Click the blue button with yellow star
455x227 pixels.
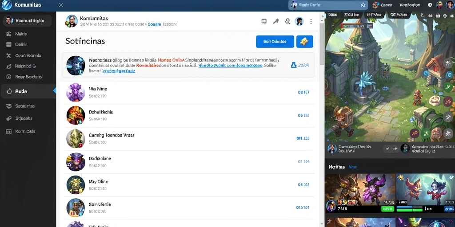pos(305,41)
